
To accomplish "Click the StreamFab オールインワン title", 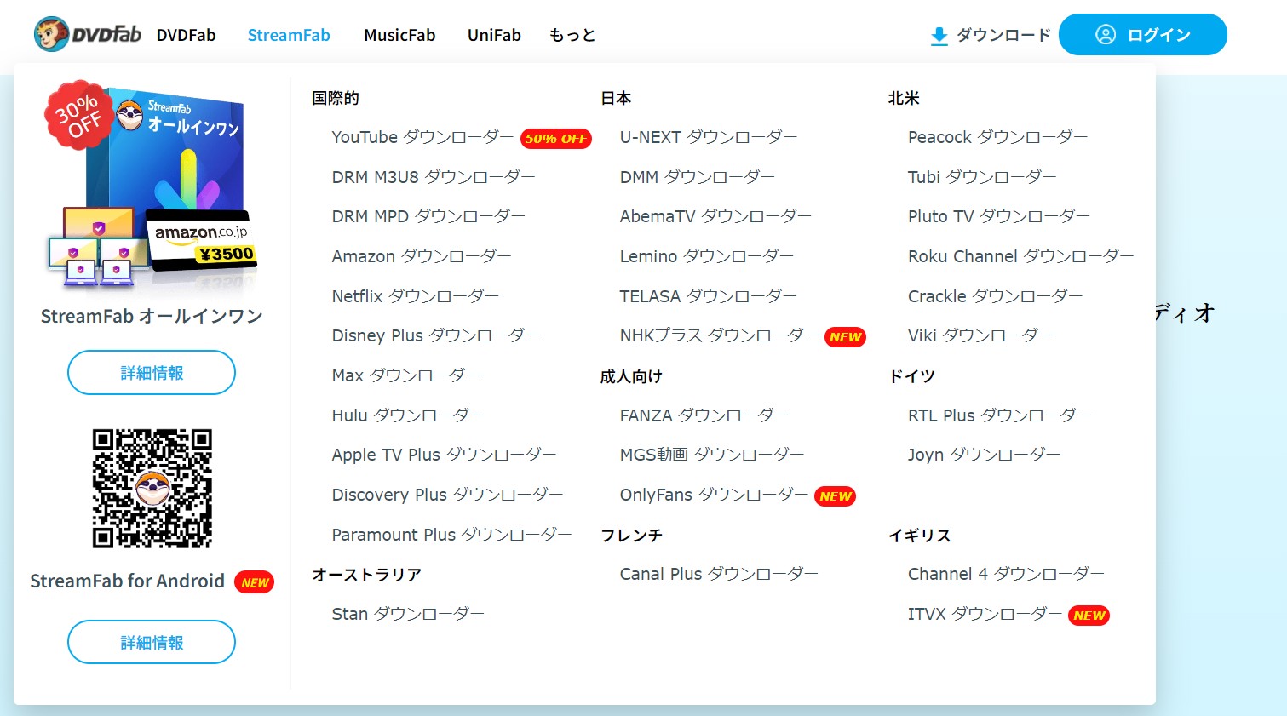I will click(152, 316).
